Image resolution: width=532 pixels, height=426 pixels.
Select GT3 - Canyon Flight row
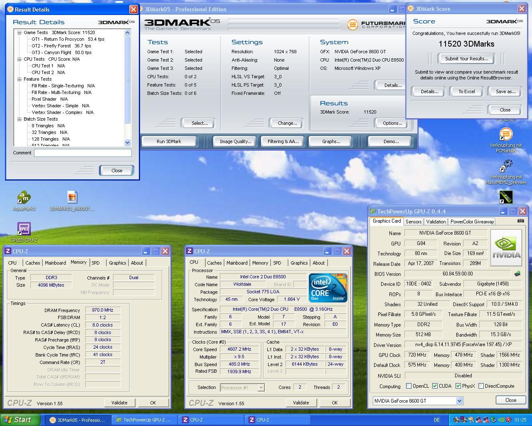[62, 52]
